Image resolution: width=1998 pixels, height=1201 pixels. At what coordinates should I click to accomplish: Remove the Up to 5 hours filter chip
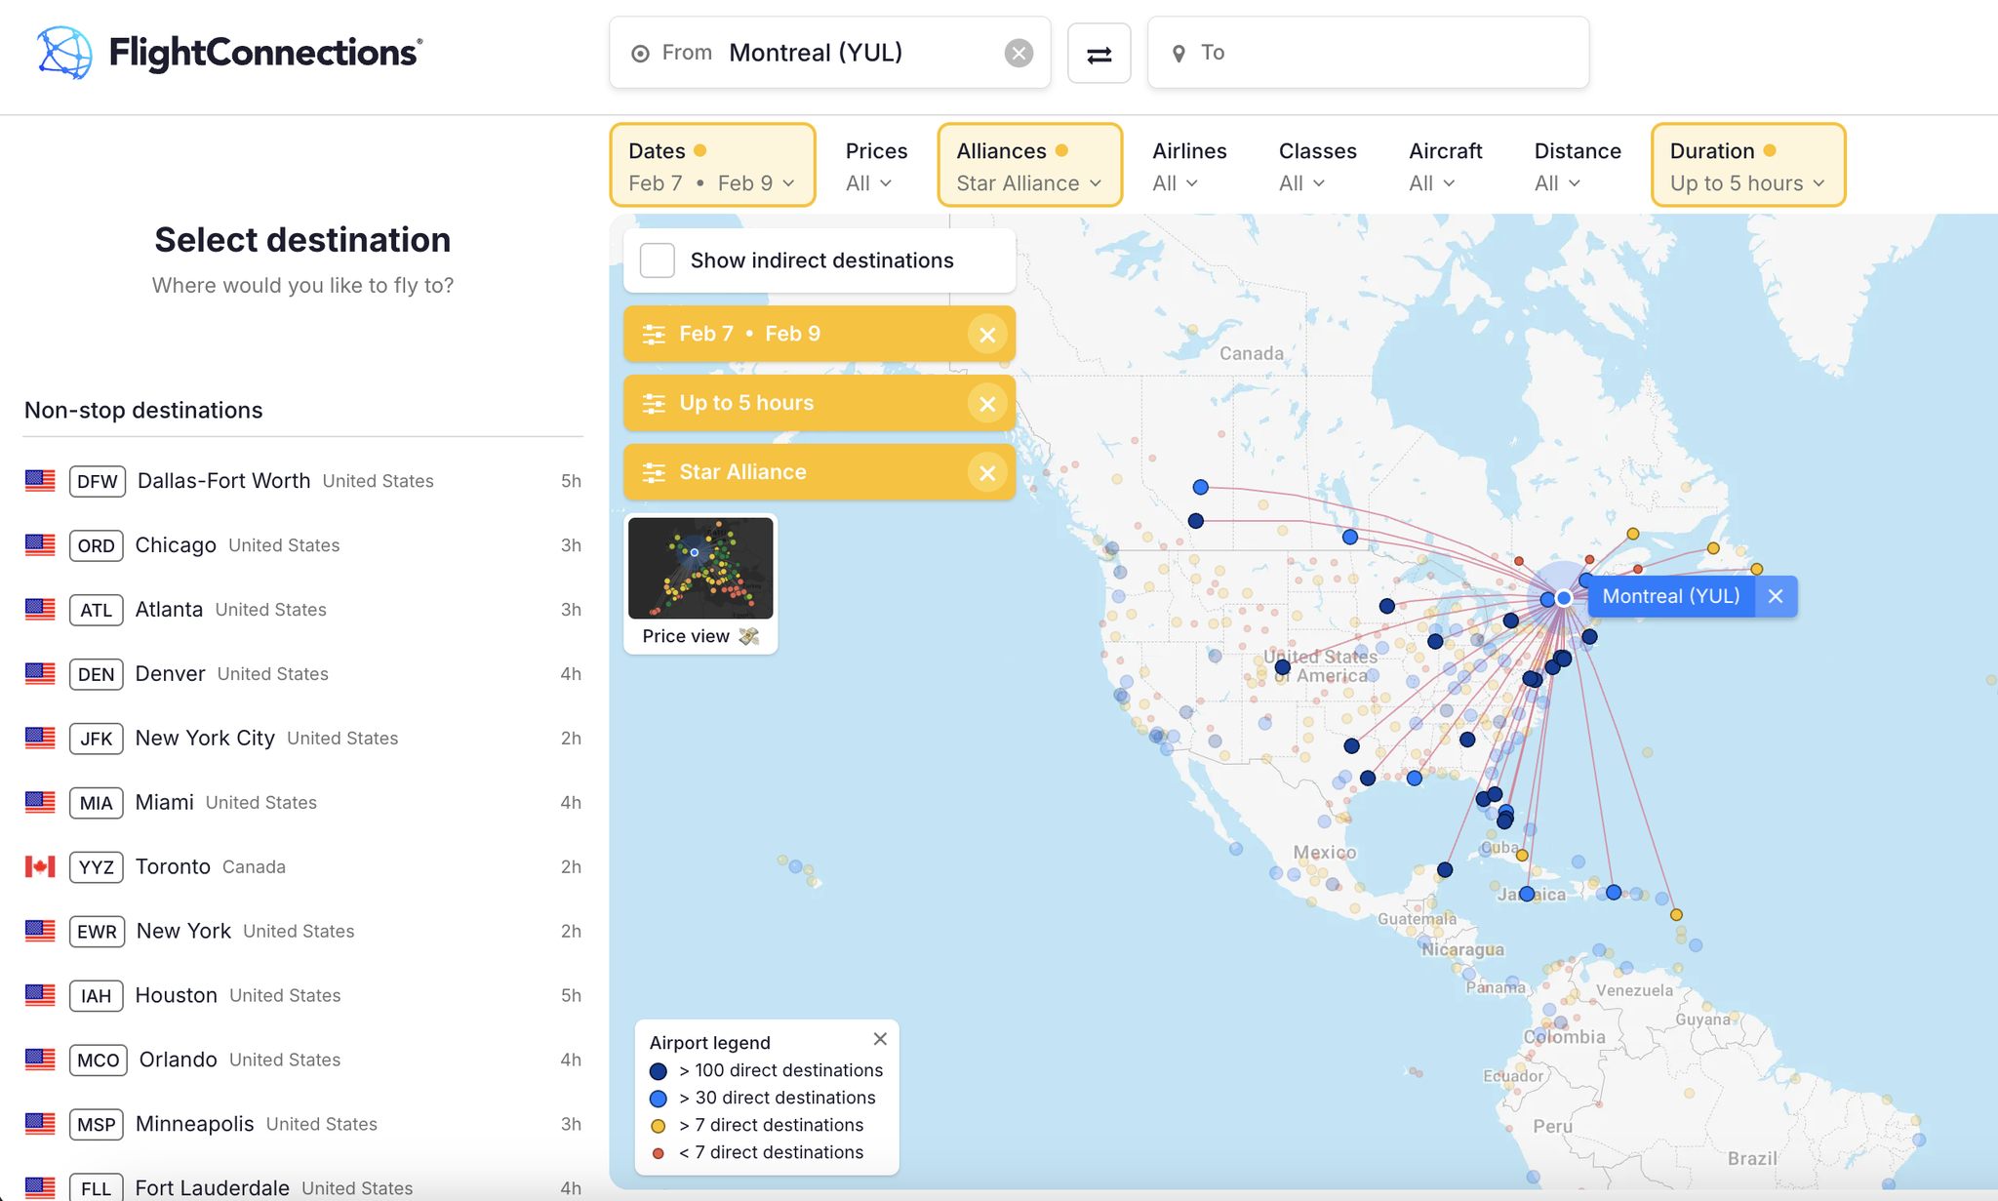(987, 403)
